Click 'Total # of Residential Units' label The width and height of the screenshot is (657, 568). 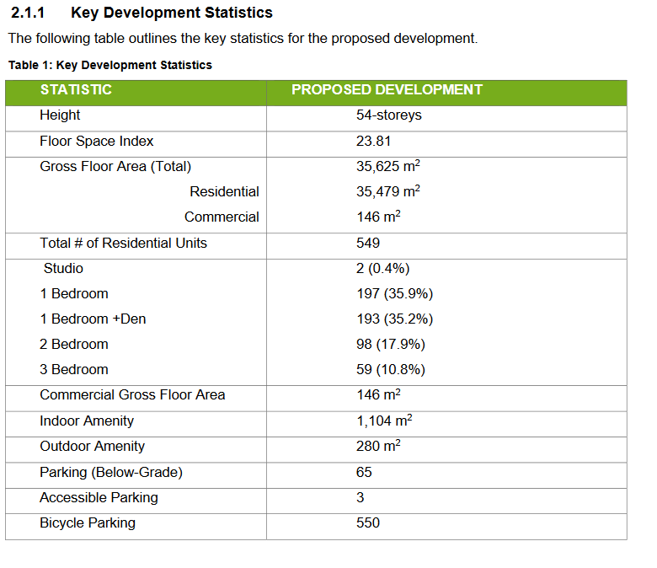pyautogui.click(x=123, y=243)
